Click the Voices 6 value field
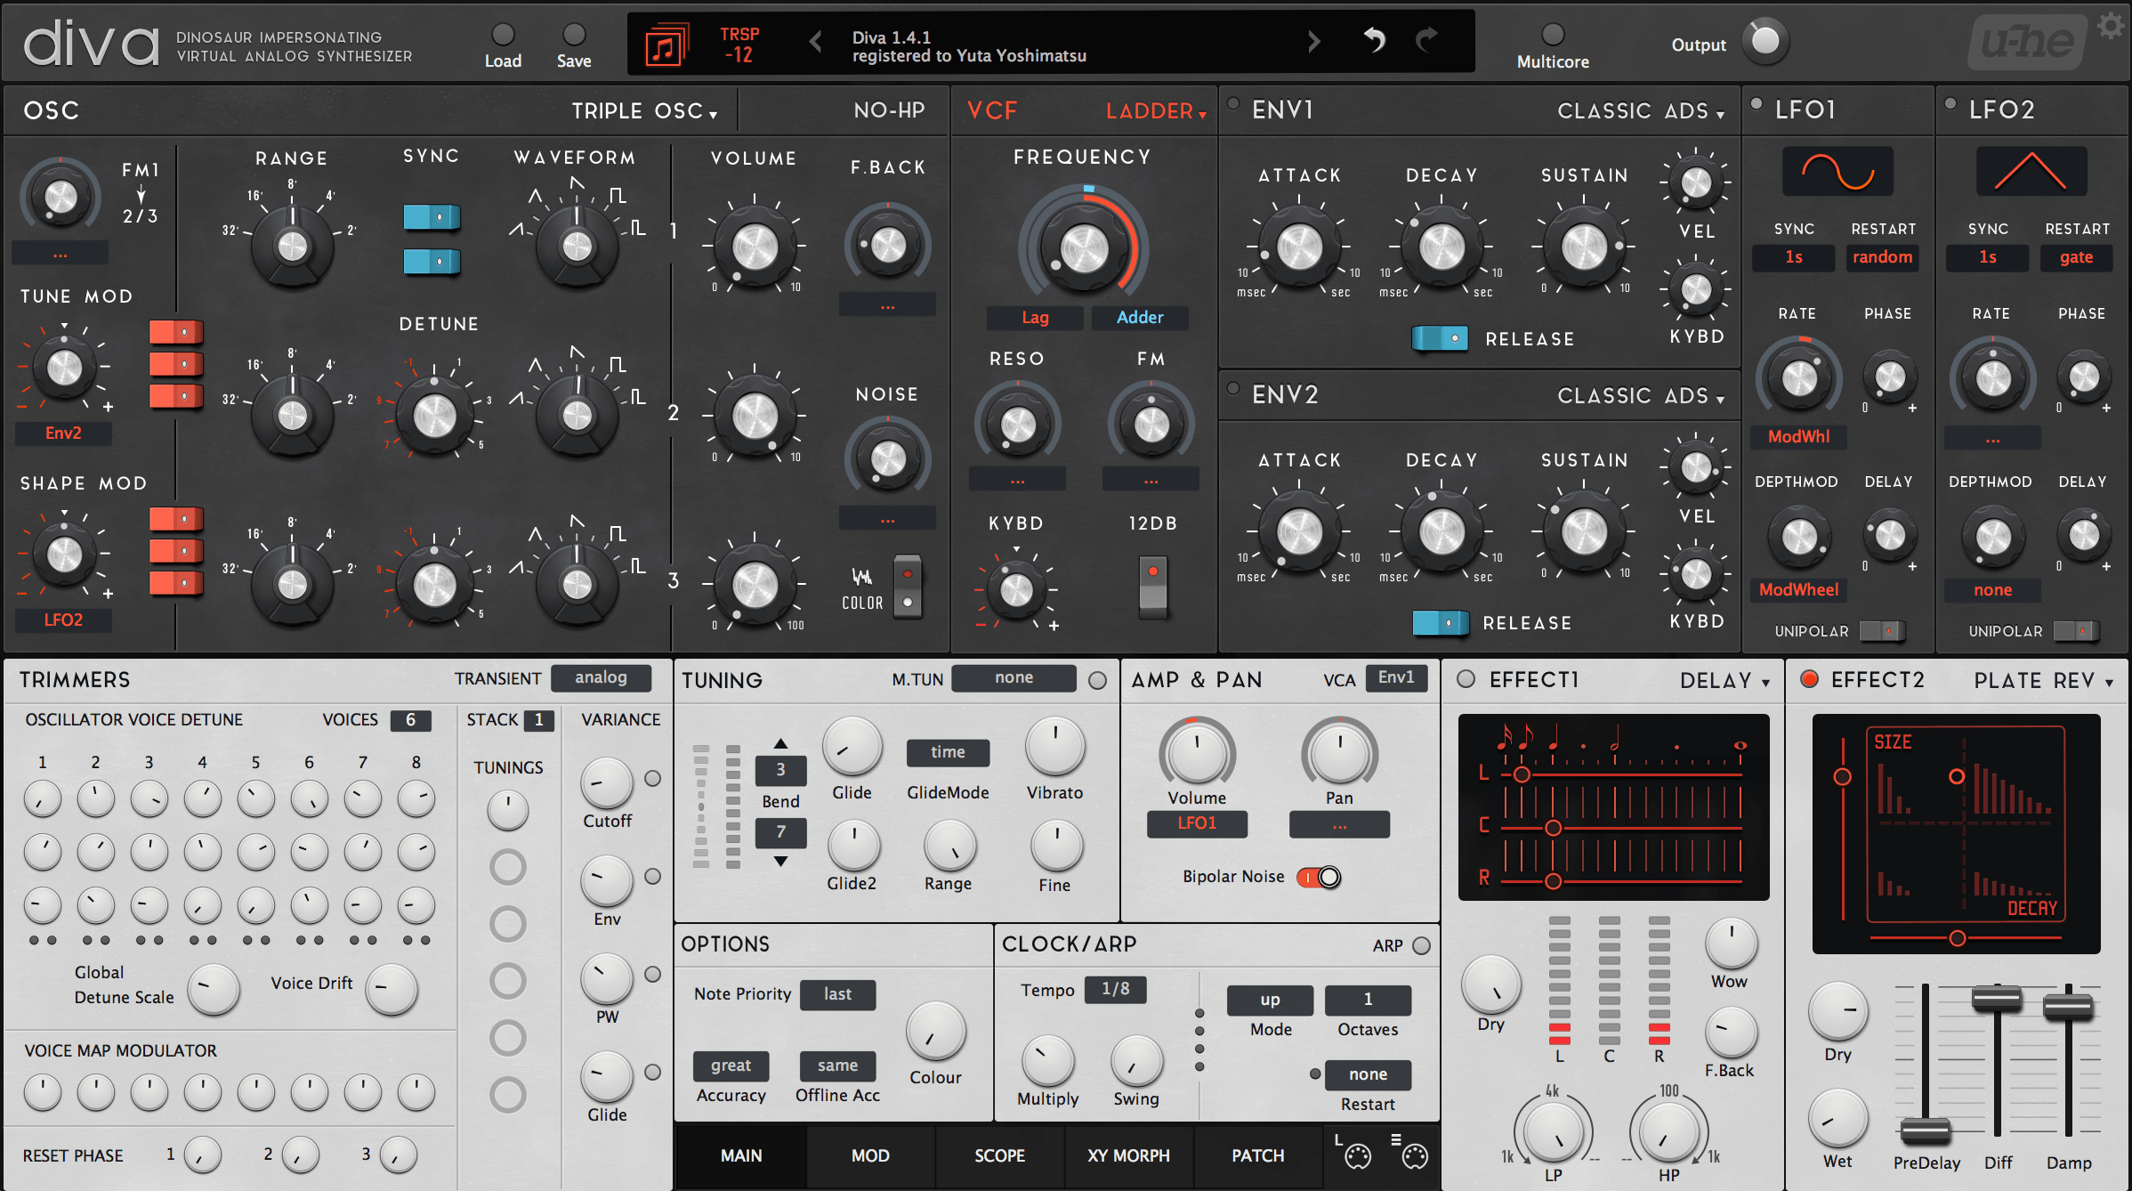 tap(410, 720)
